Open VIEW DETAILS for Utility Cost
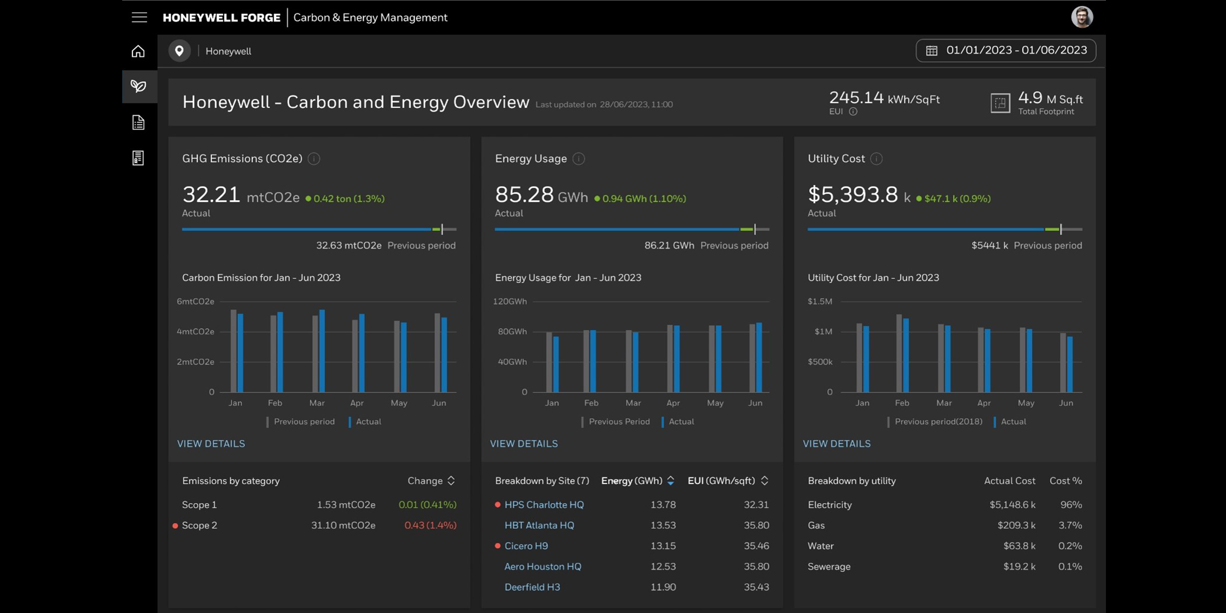 point(836,444)
